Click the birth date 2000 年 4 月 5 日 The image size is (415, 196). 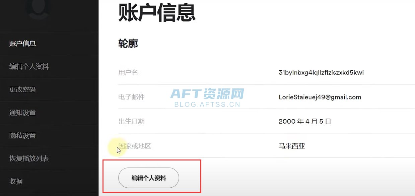click(305, 121)
